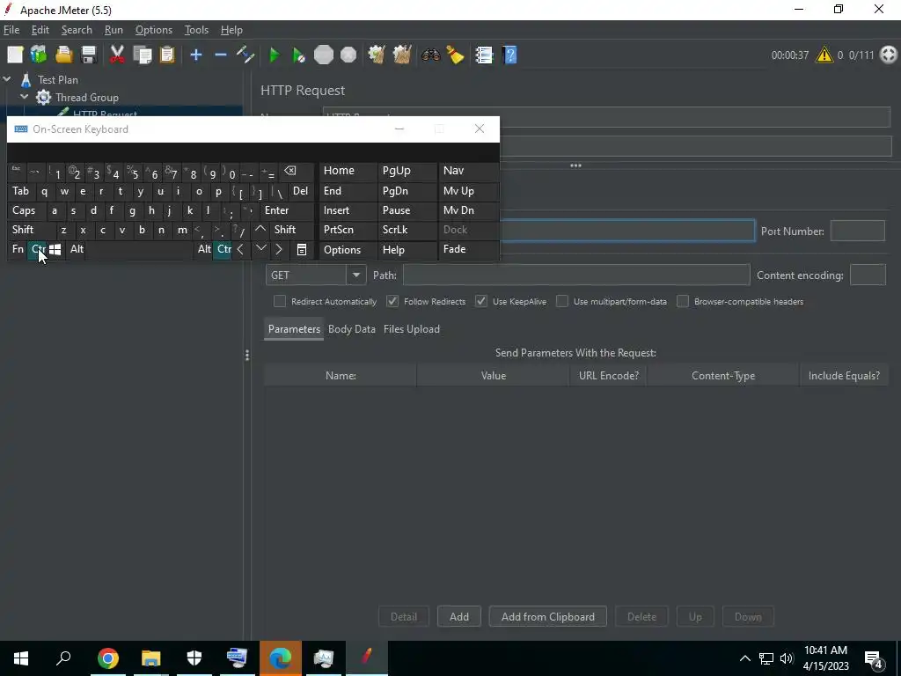Open the Tools menu

point(196,30)
